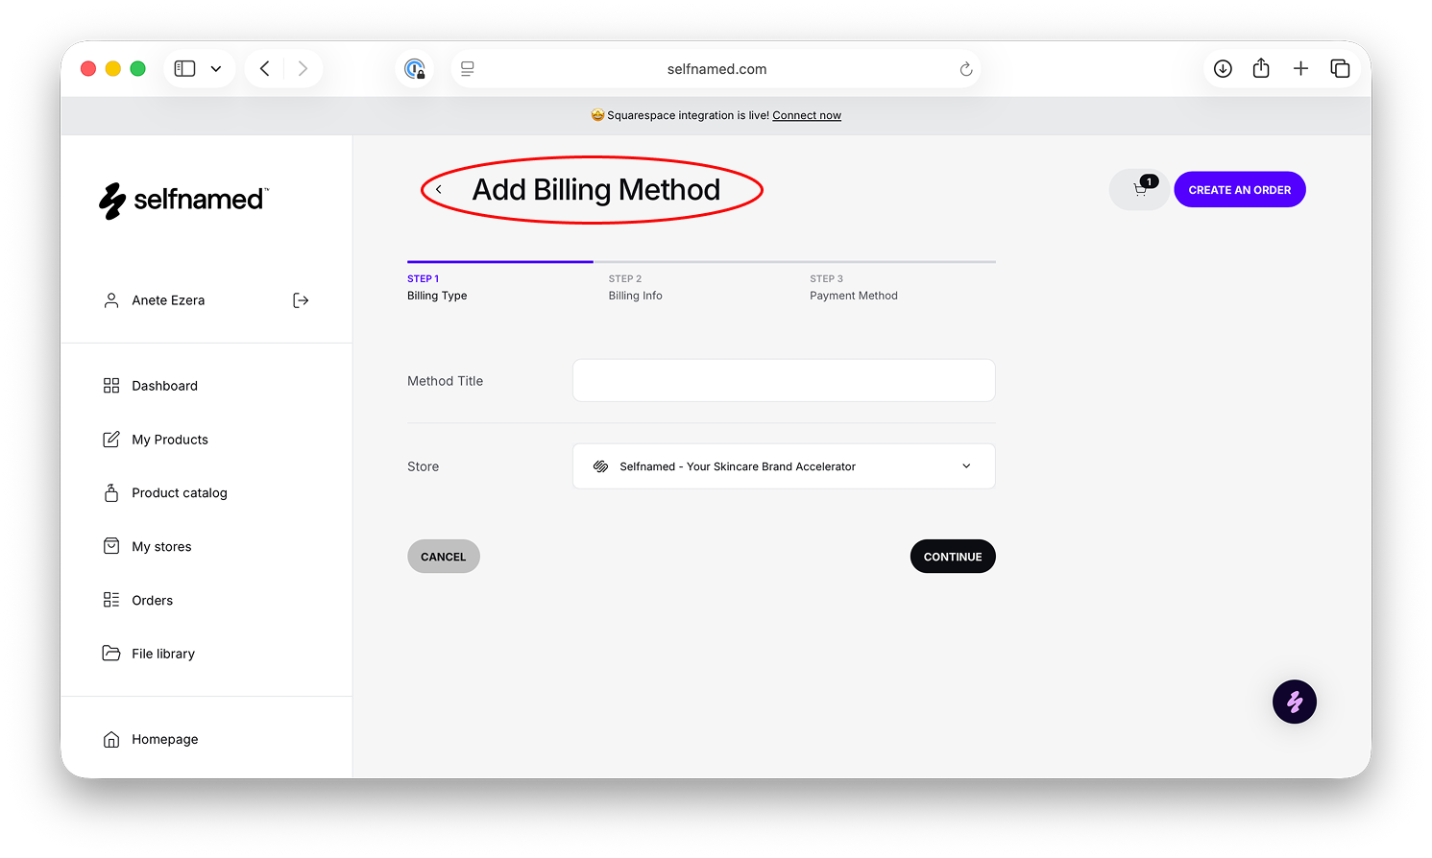The width and height of the screenshot is (1432, 858).
Task: Go forward with Safari's forward arrow
Action: point(303,69)
